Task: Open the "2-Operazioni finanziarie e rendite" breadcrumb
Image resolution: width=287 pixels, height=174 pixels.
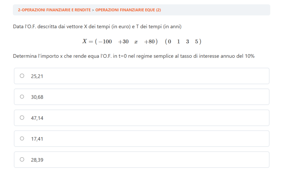Action: coord(54,10)
